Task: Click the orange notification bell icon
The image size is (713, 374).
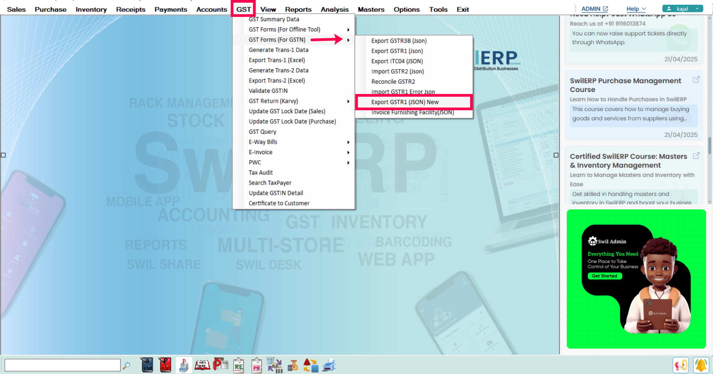Action: [x=701, y=365]
